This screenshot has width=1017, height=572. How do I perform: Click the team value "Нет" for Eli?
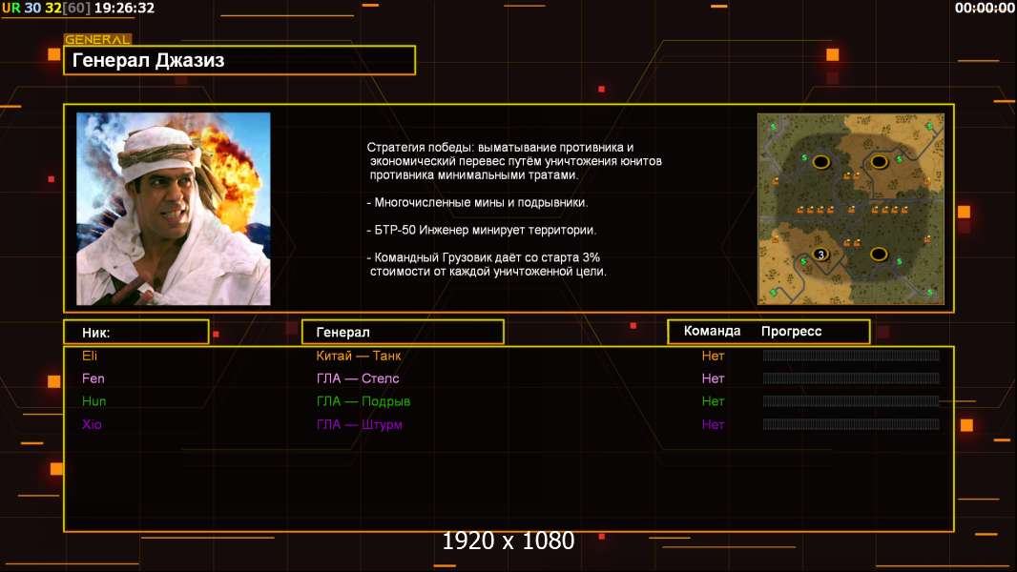pyautogui.click(x=713, y=356)
